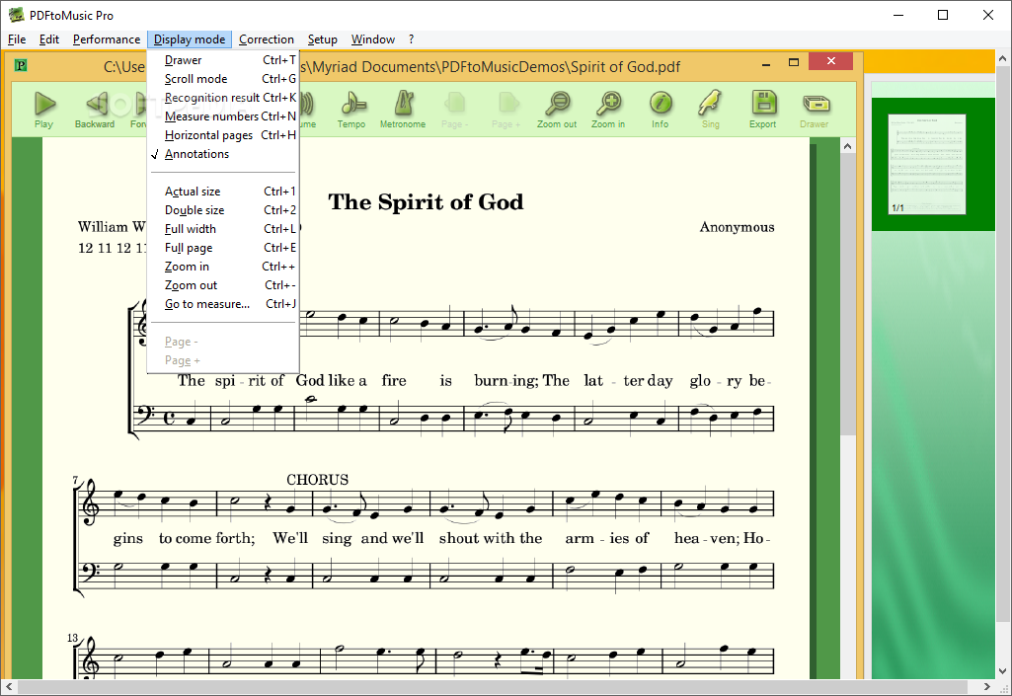Select Full page menu entry
Screen dimensions: 1012x696
click(223, 247)
